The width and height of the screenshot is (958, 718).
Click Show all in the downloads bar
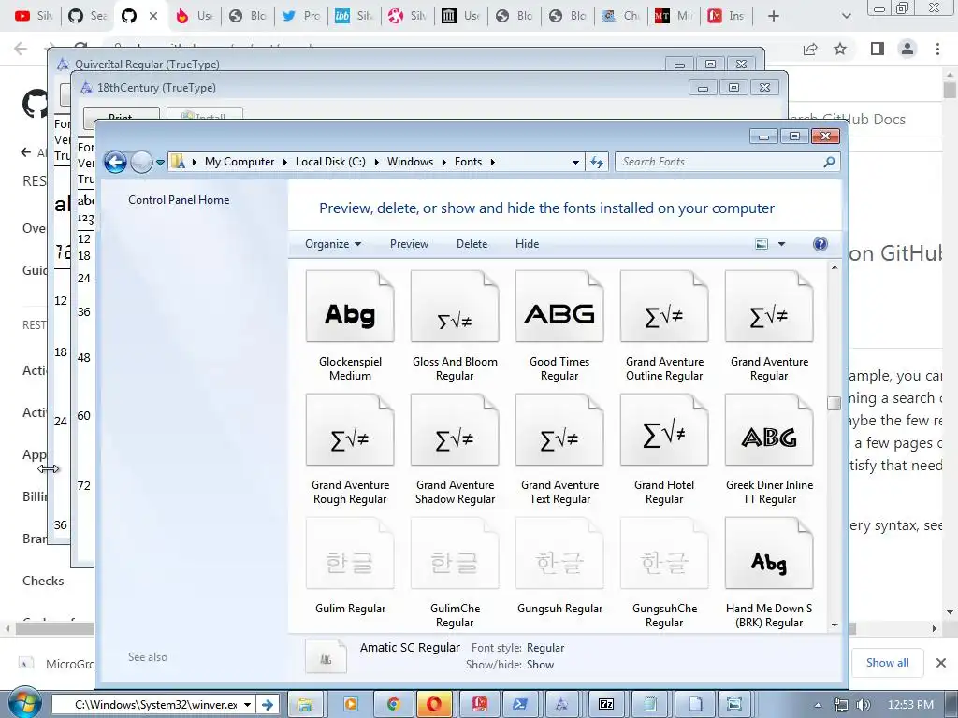point(887,663)
